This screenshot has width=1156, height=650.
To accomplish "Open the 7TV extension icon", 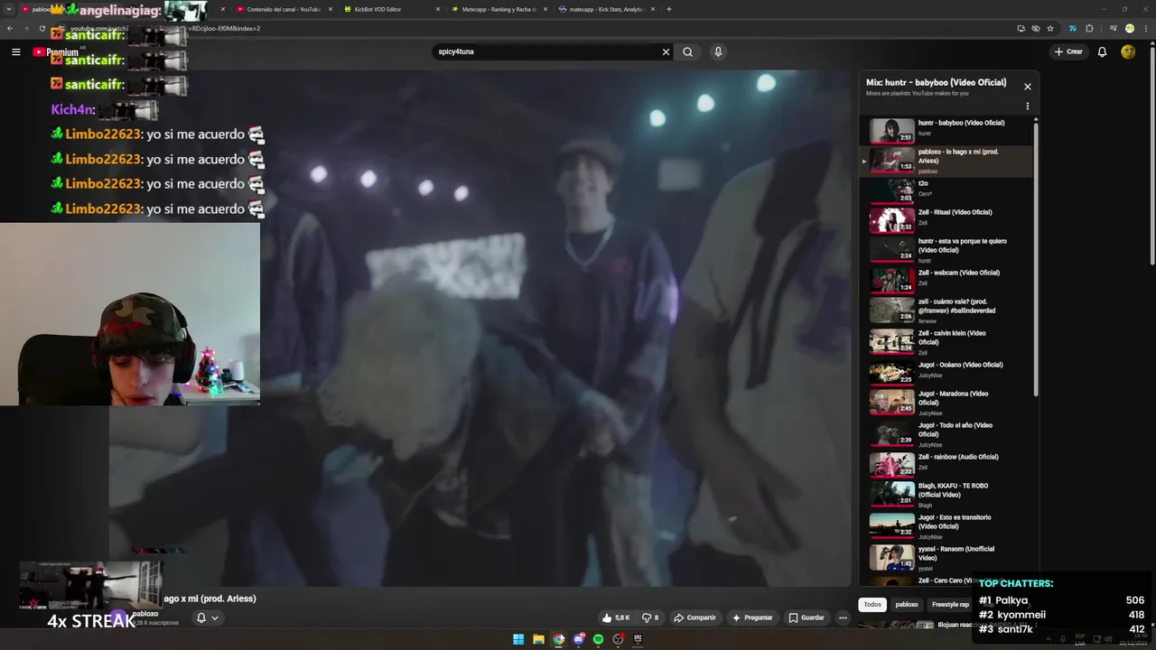I will (1073, 28).
